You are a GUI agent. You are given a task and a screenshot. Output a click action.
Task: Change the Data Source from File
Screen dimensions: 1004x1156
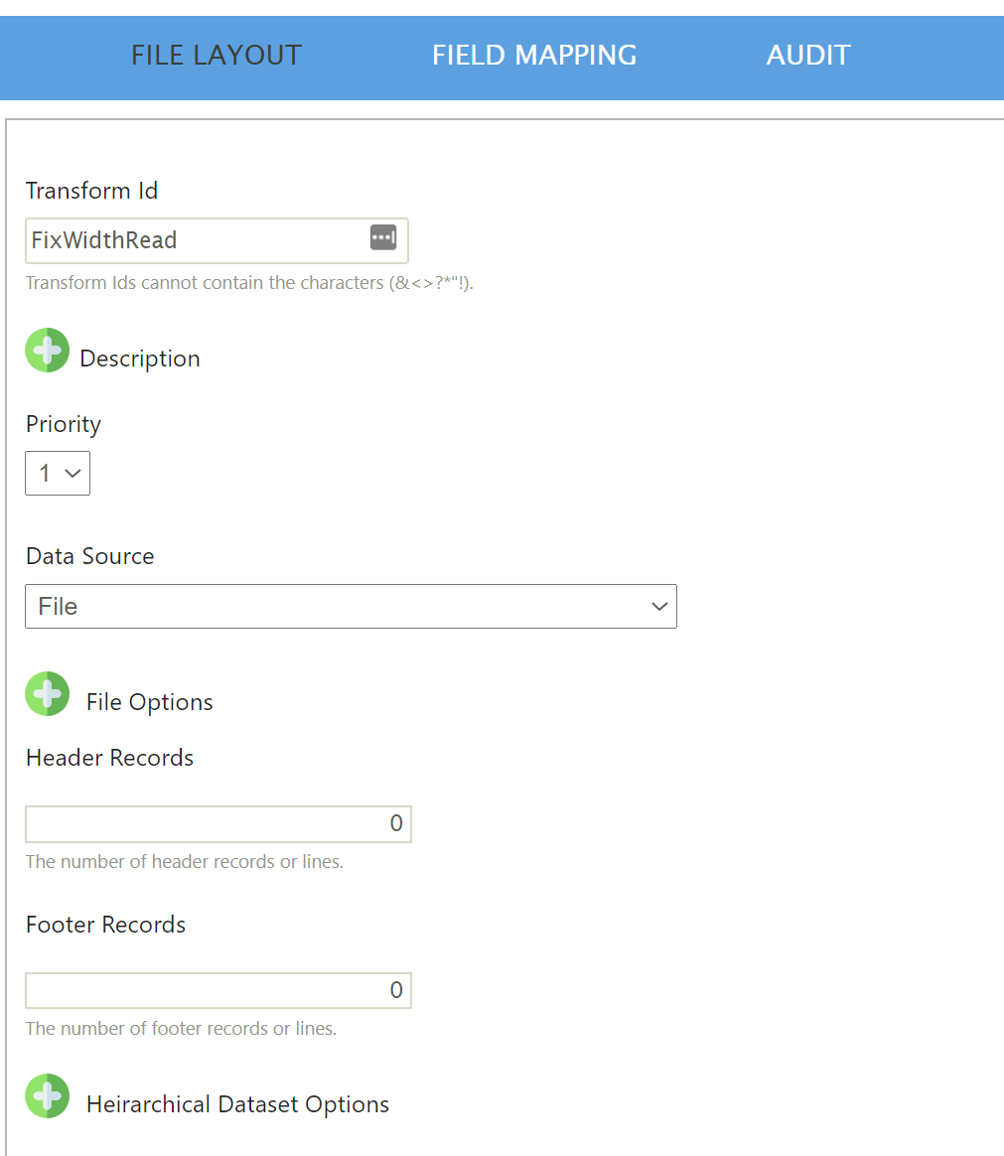point(351,606)
